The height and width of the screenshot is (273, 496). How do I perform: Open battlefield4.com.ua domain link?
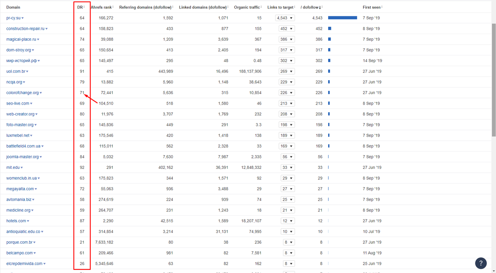[x=23, y=146]
